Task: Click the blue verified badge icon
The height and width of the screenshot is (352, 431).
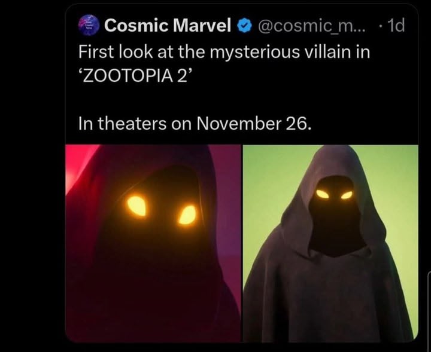Action: (x=243, y=26)
